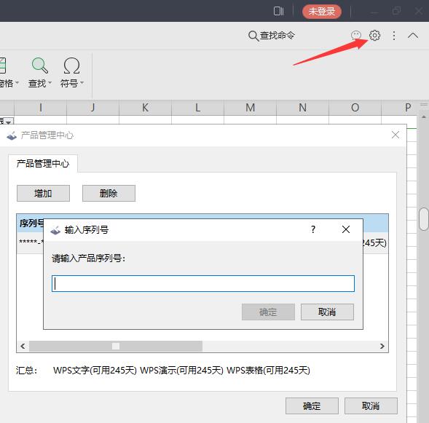Click the 符号 omega icon

(x=71, y=66)
